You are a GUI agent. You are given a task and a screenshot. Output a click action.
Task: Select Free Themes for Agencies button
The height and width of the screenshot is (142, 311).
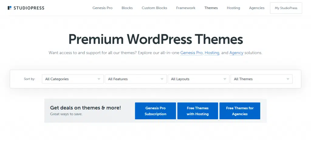pyautogui.click(x=240, y=111)
